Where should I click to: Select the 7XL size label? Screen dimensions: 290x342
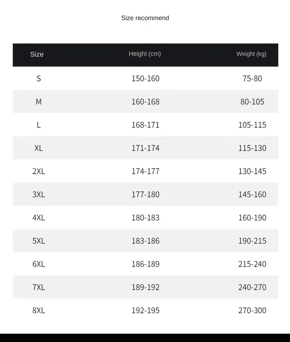pyautogui.click(x=39, y=287)
